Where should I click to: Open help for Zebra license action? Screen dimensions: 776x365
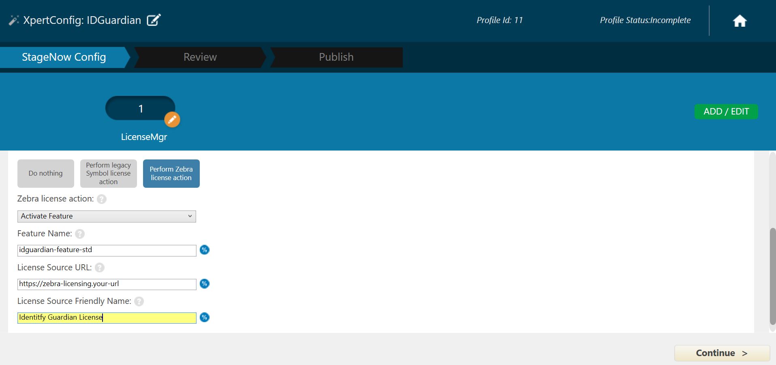click(102, 199)
